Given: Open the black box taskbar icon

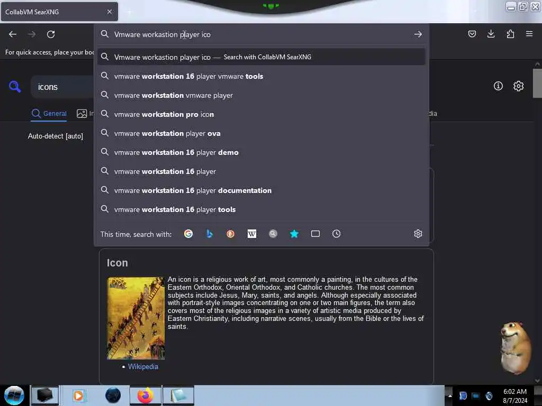Looking at the screenshot, I should tap(44, 395).
